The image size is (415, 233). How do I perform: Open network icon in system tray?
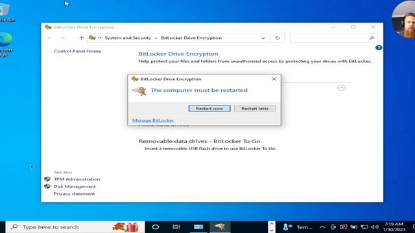364,227
